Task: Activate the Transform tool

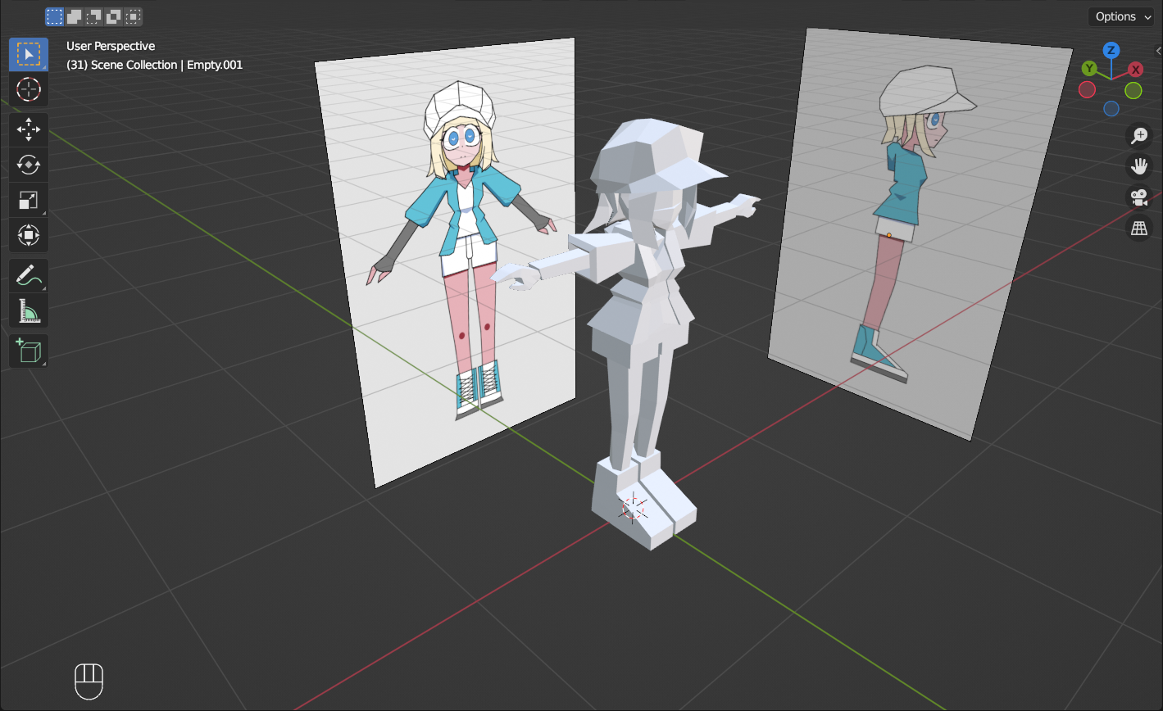Action: (x=29, y=236)
